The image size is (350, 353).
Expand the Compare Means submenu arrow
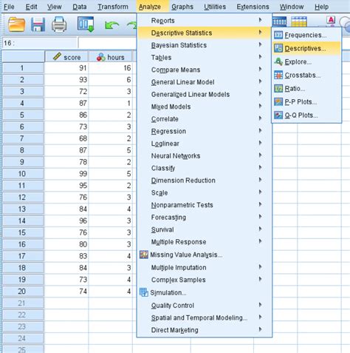tap(260, 70)
